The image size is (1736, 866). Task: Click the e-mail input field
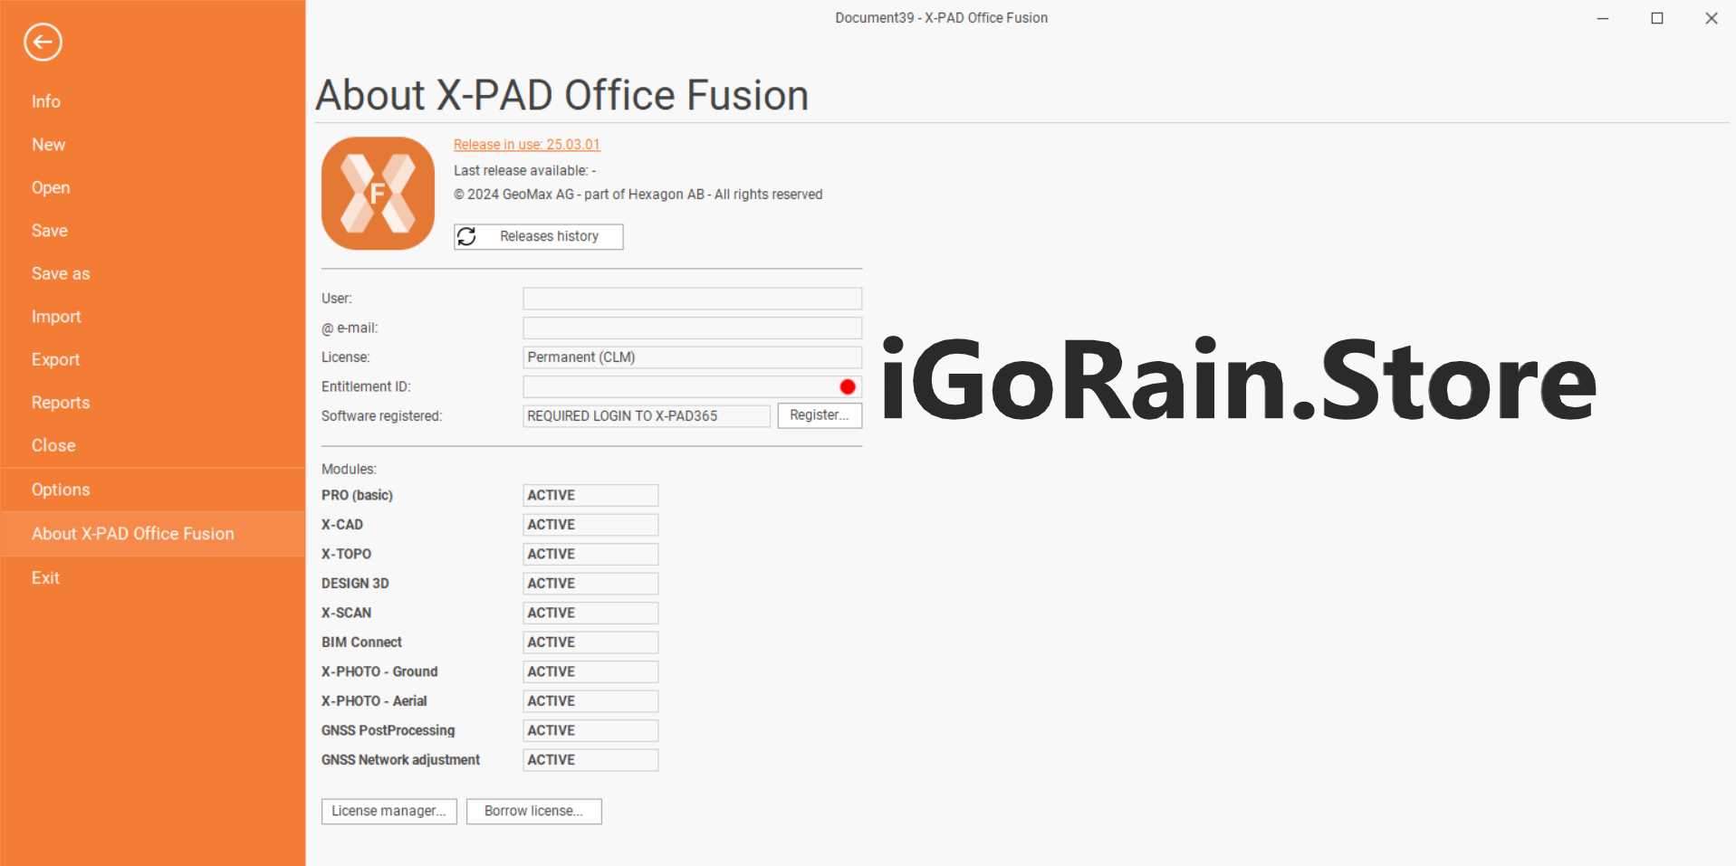(x=691, y=328)
